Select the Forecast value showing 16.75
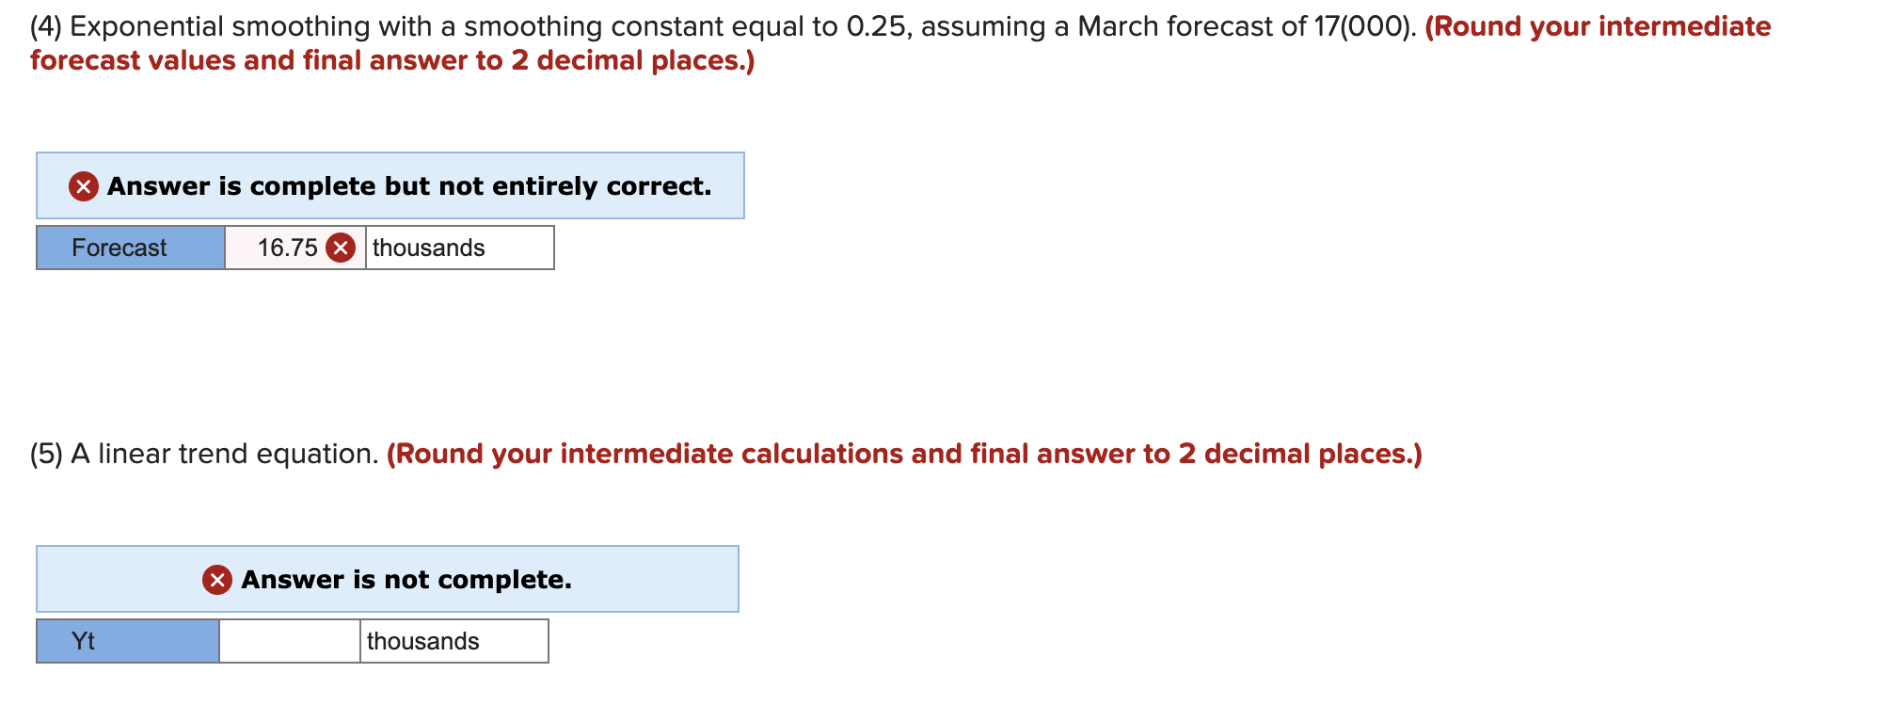This screenshot has height=721, width=1893. [x=282, y=248]
